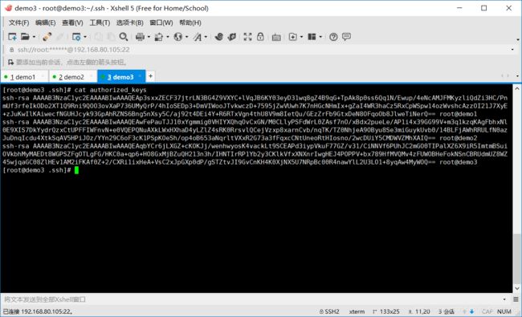The image size is (522, 317).
Task: Expand the Open folder dropdown arrow
Action: tap(34, 37)
